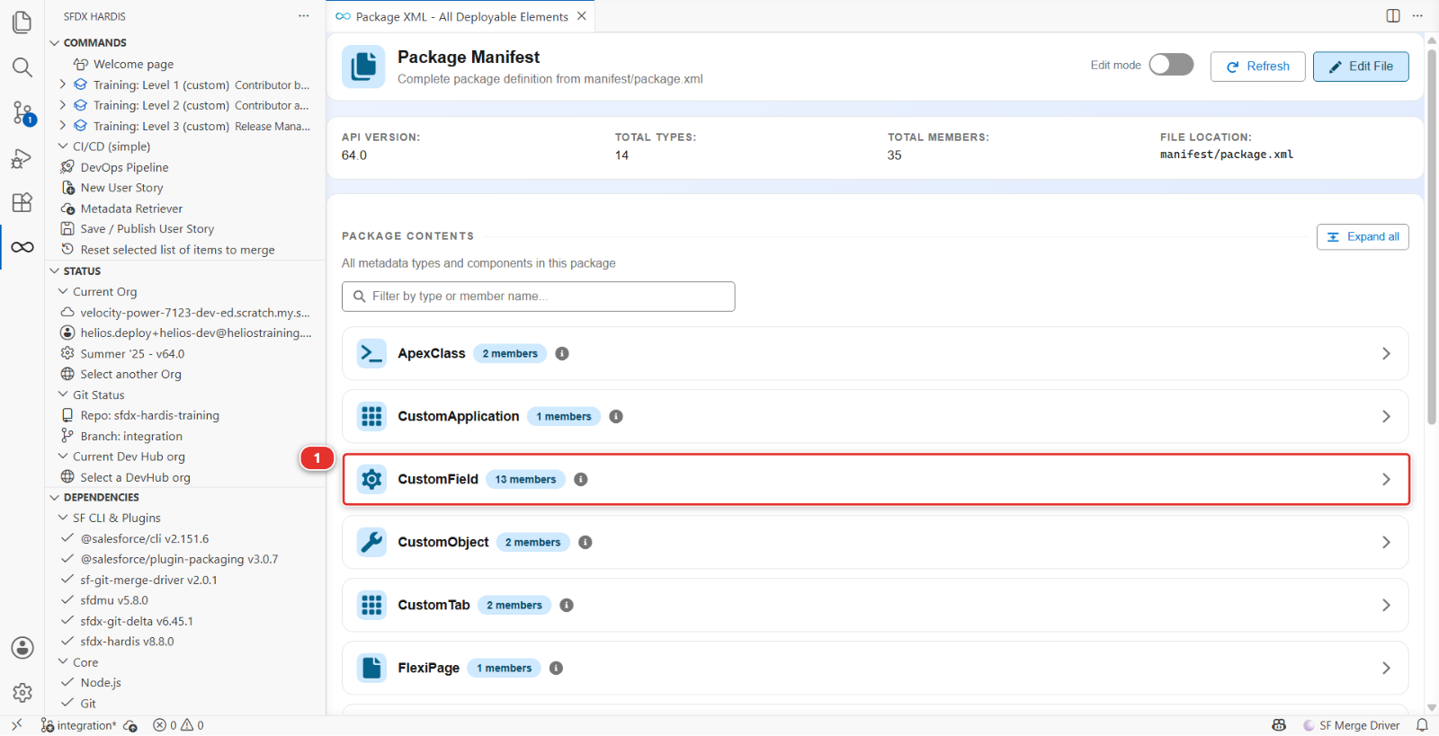Collapse the COMMANDS section
The width and height of the screenshot is (1439, 736).
point(55,43)
